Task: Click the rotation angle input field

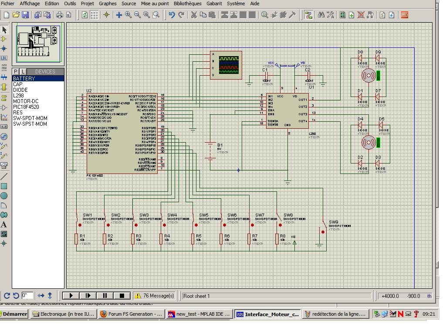Action: point(27,296)
